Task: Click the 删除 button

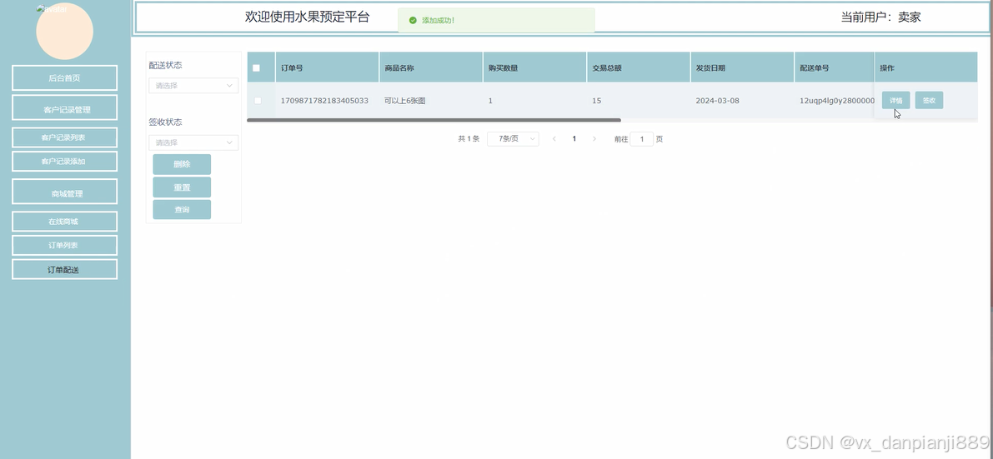Action: click(x=182, y=164)
